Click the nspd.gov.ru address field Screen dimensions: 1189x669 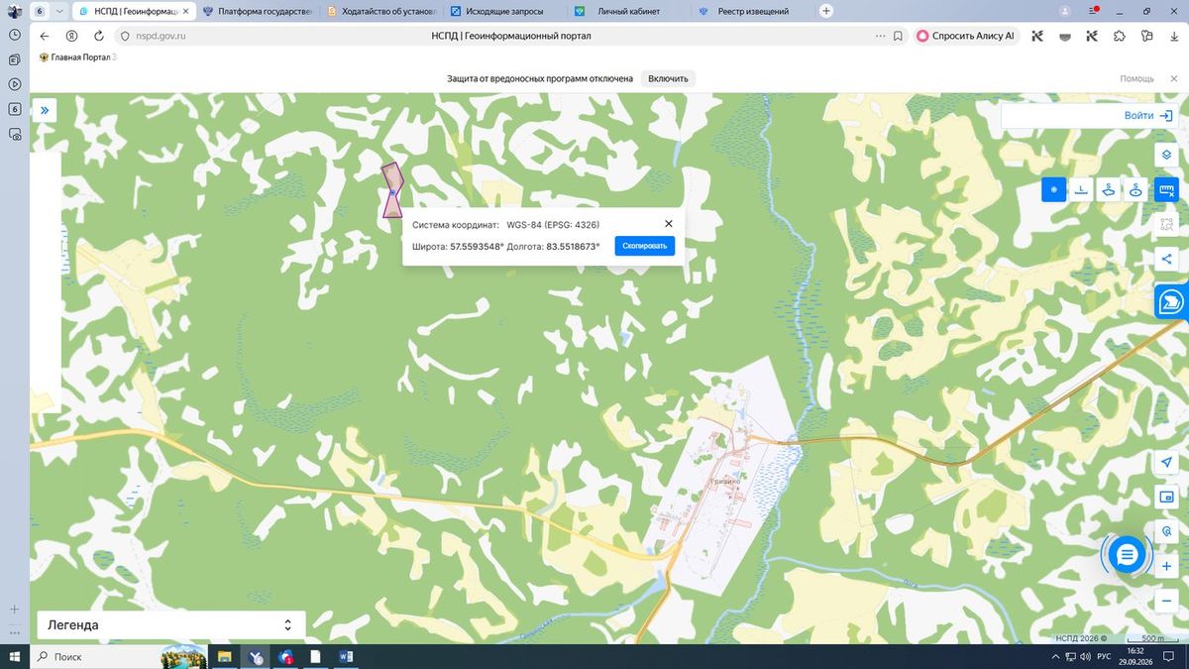click(160, 36)
